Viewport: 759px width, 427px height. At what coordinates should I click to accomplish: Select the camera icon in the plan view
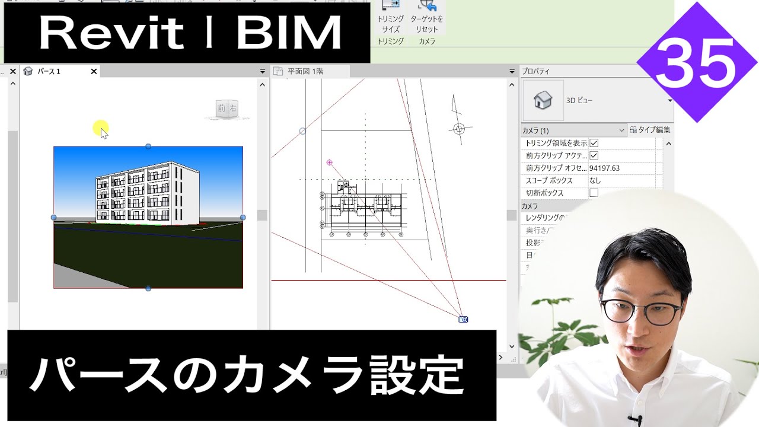coord(464,319)
